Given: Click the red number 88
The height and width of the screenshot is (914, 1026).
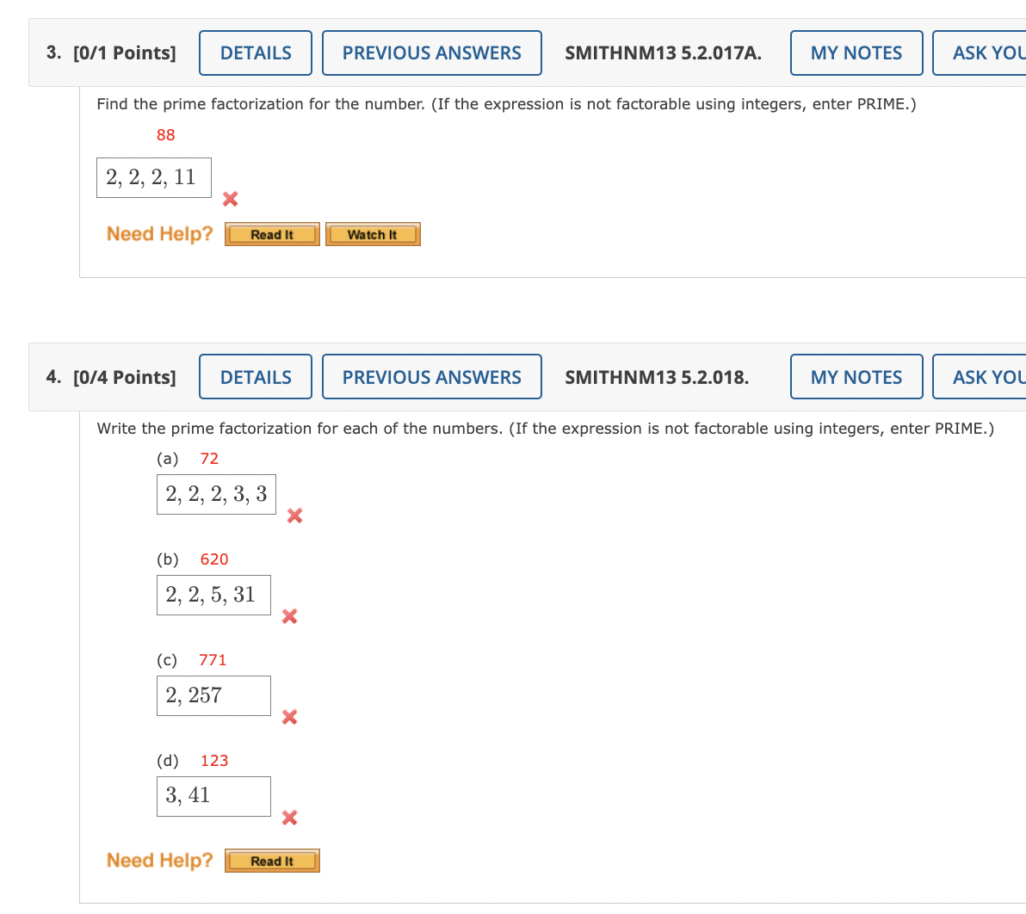Looking at the screenshot, I should pos(165,135).
